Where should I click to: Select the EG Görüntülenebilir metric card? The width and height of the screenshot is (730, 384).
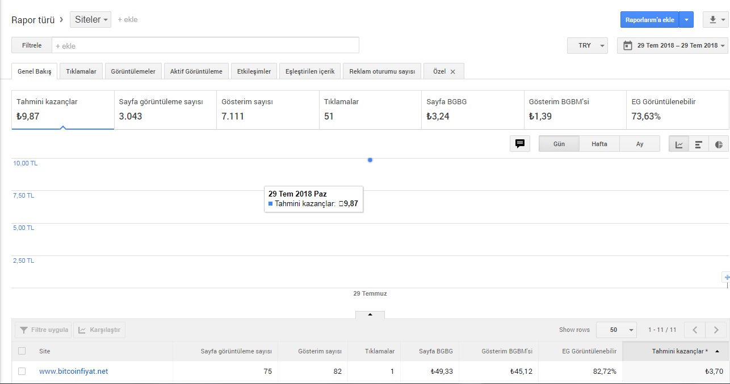coord(678,109)
